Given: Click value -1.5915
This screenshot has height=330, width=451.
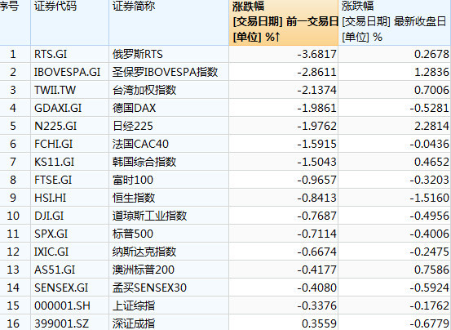Looking at the screenshot, I should click(x=316, y=144).
